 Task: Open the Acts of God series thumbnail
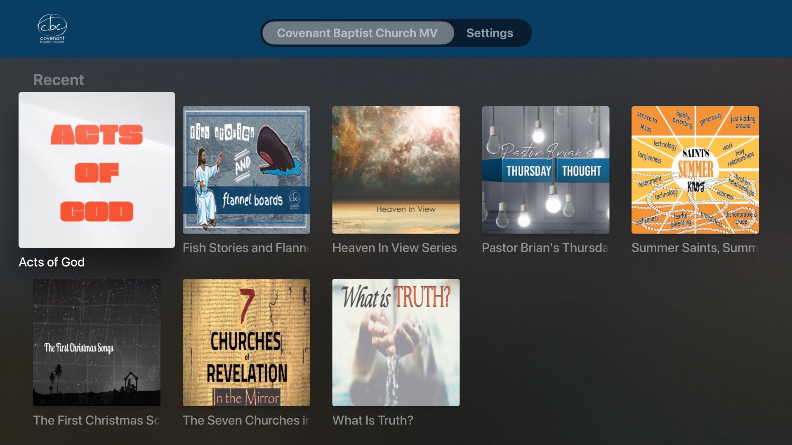coord(97,170)
